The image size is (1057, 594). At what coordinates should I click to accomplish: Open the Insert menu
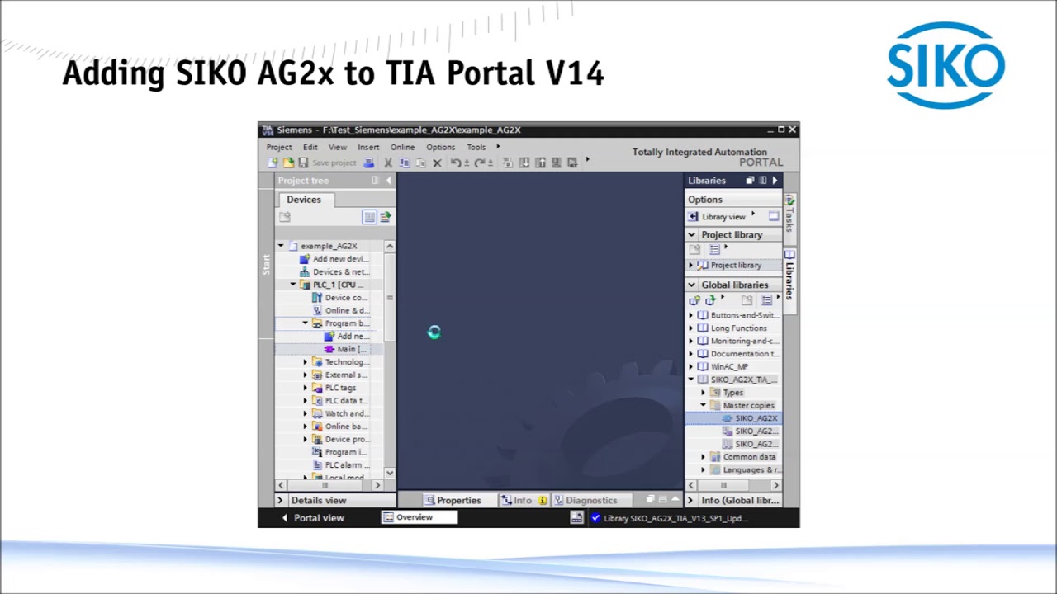click(368, 147)
